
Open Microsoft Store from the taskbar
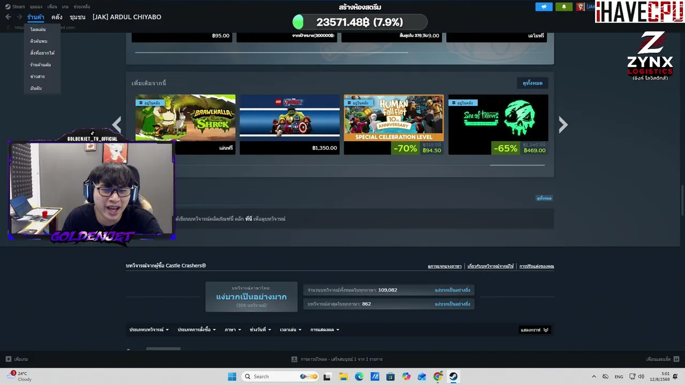390,376
